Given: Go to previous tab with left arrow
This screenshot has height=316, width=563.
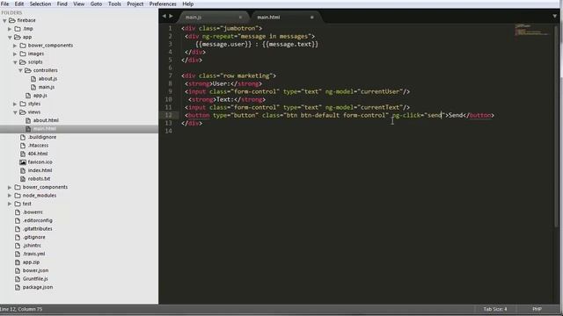Looking at the screenshot, I should pos(165,16).
